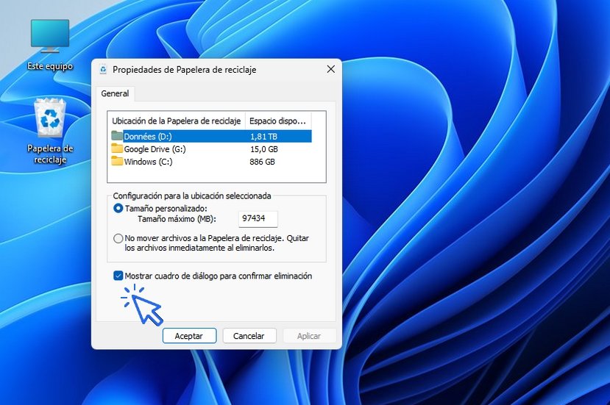Click the recycle bin icon in dialog title bar
This screenshot has width=610, height=405.
[x=102, y=70]
